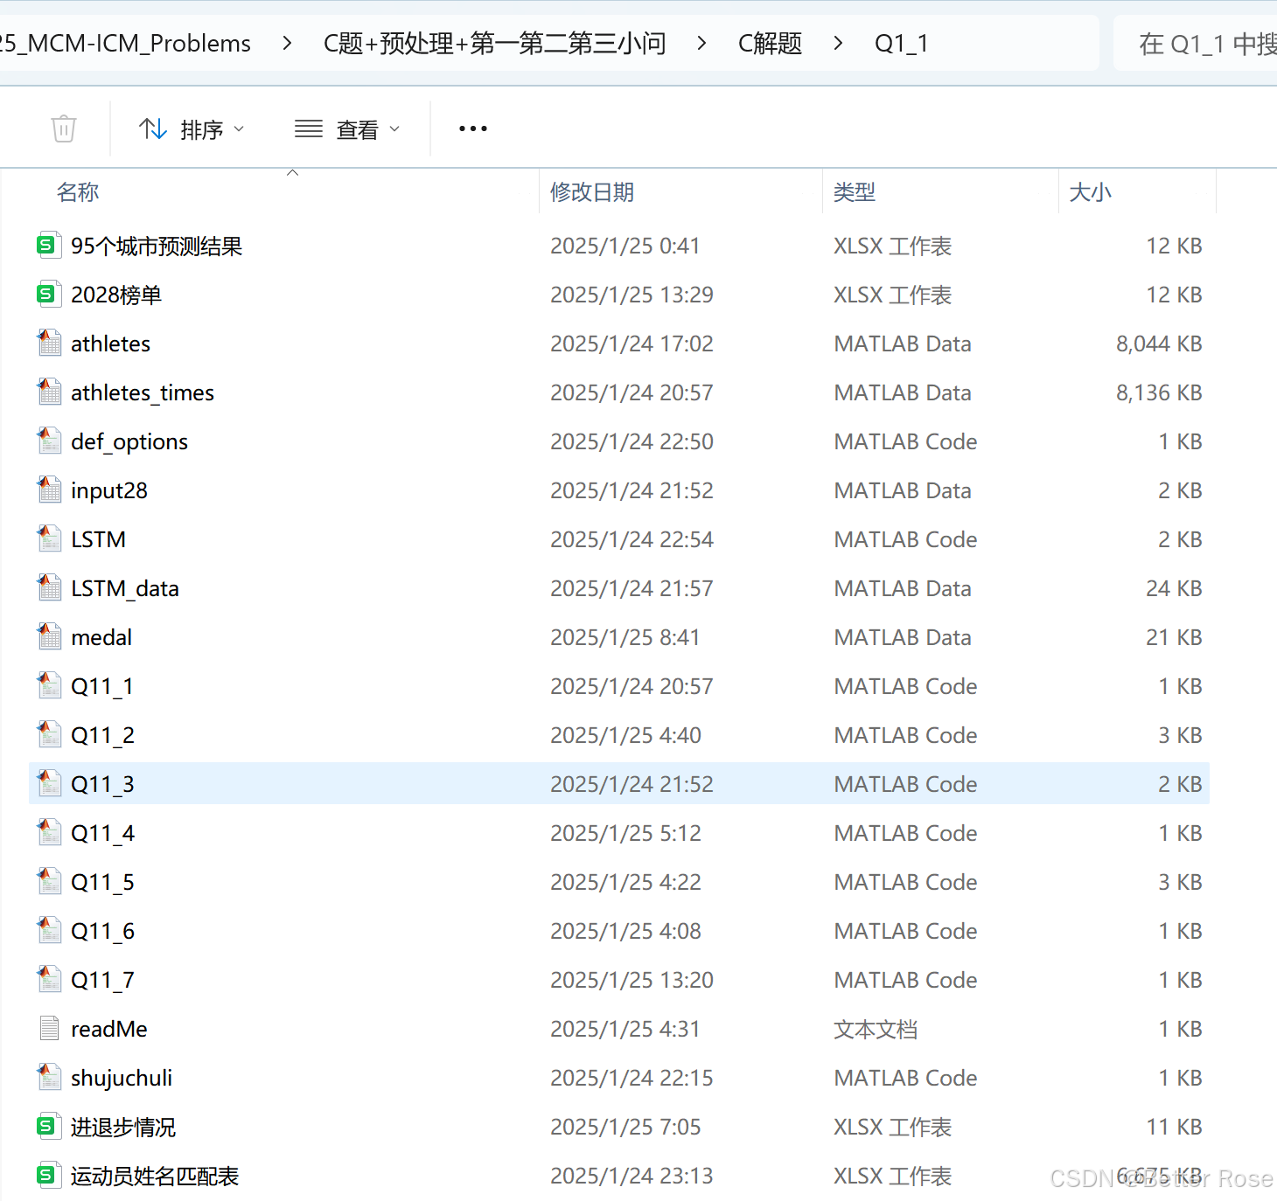Click the XLSX 工作表 type for 进退步情况
The width and height of the screenshot is (1277, 1201).
(x=893, y=1128)
